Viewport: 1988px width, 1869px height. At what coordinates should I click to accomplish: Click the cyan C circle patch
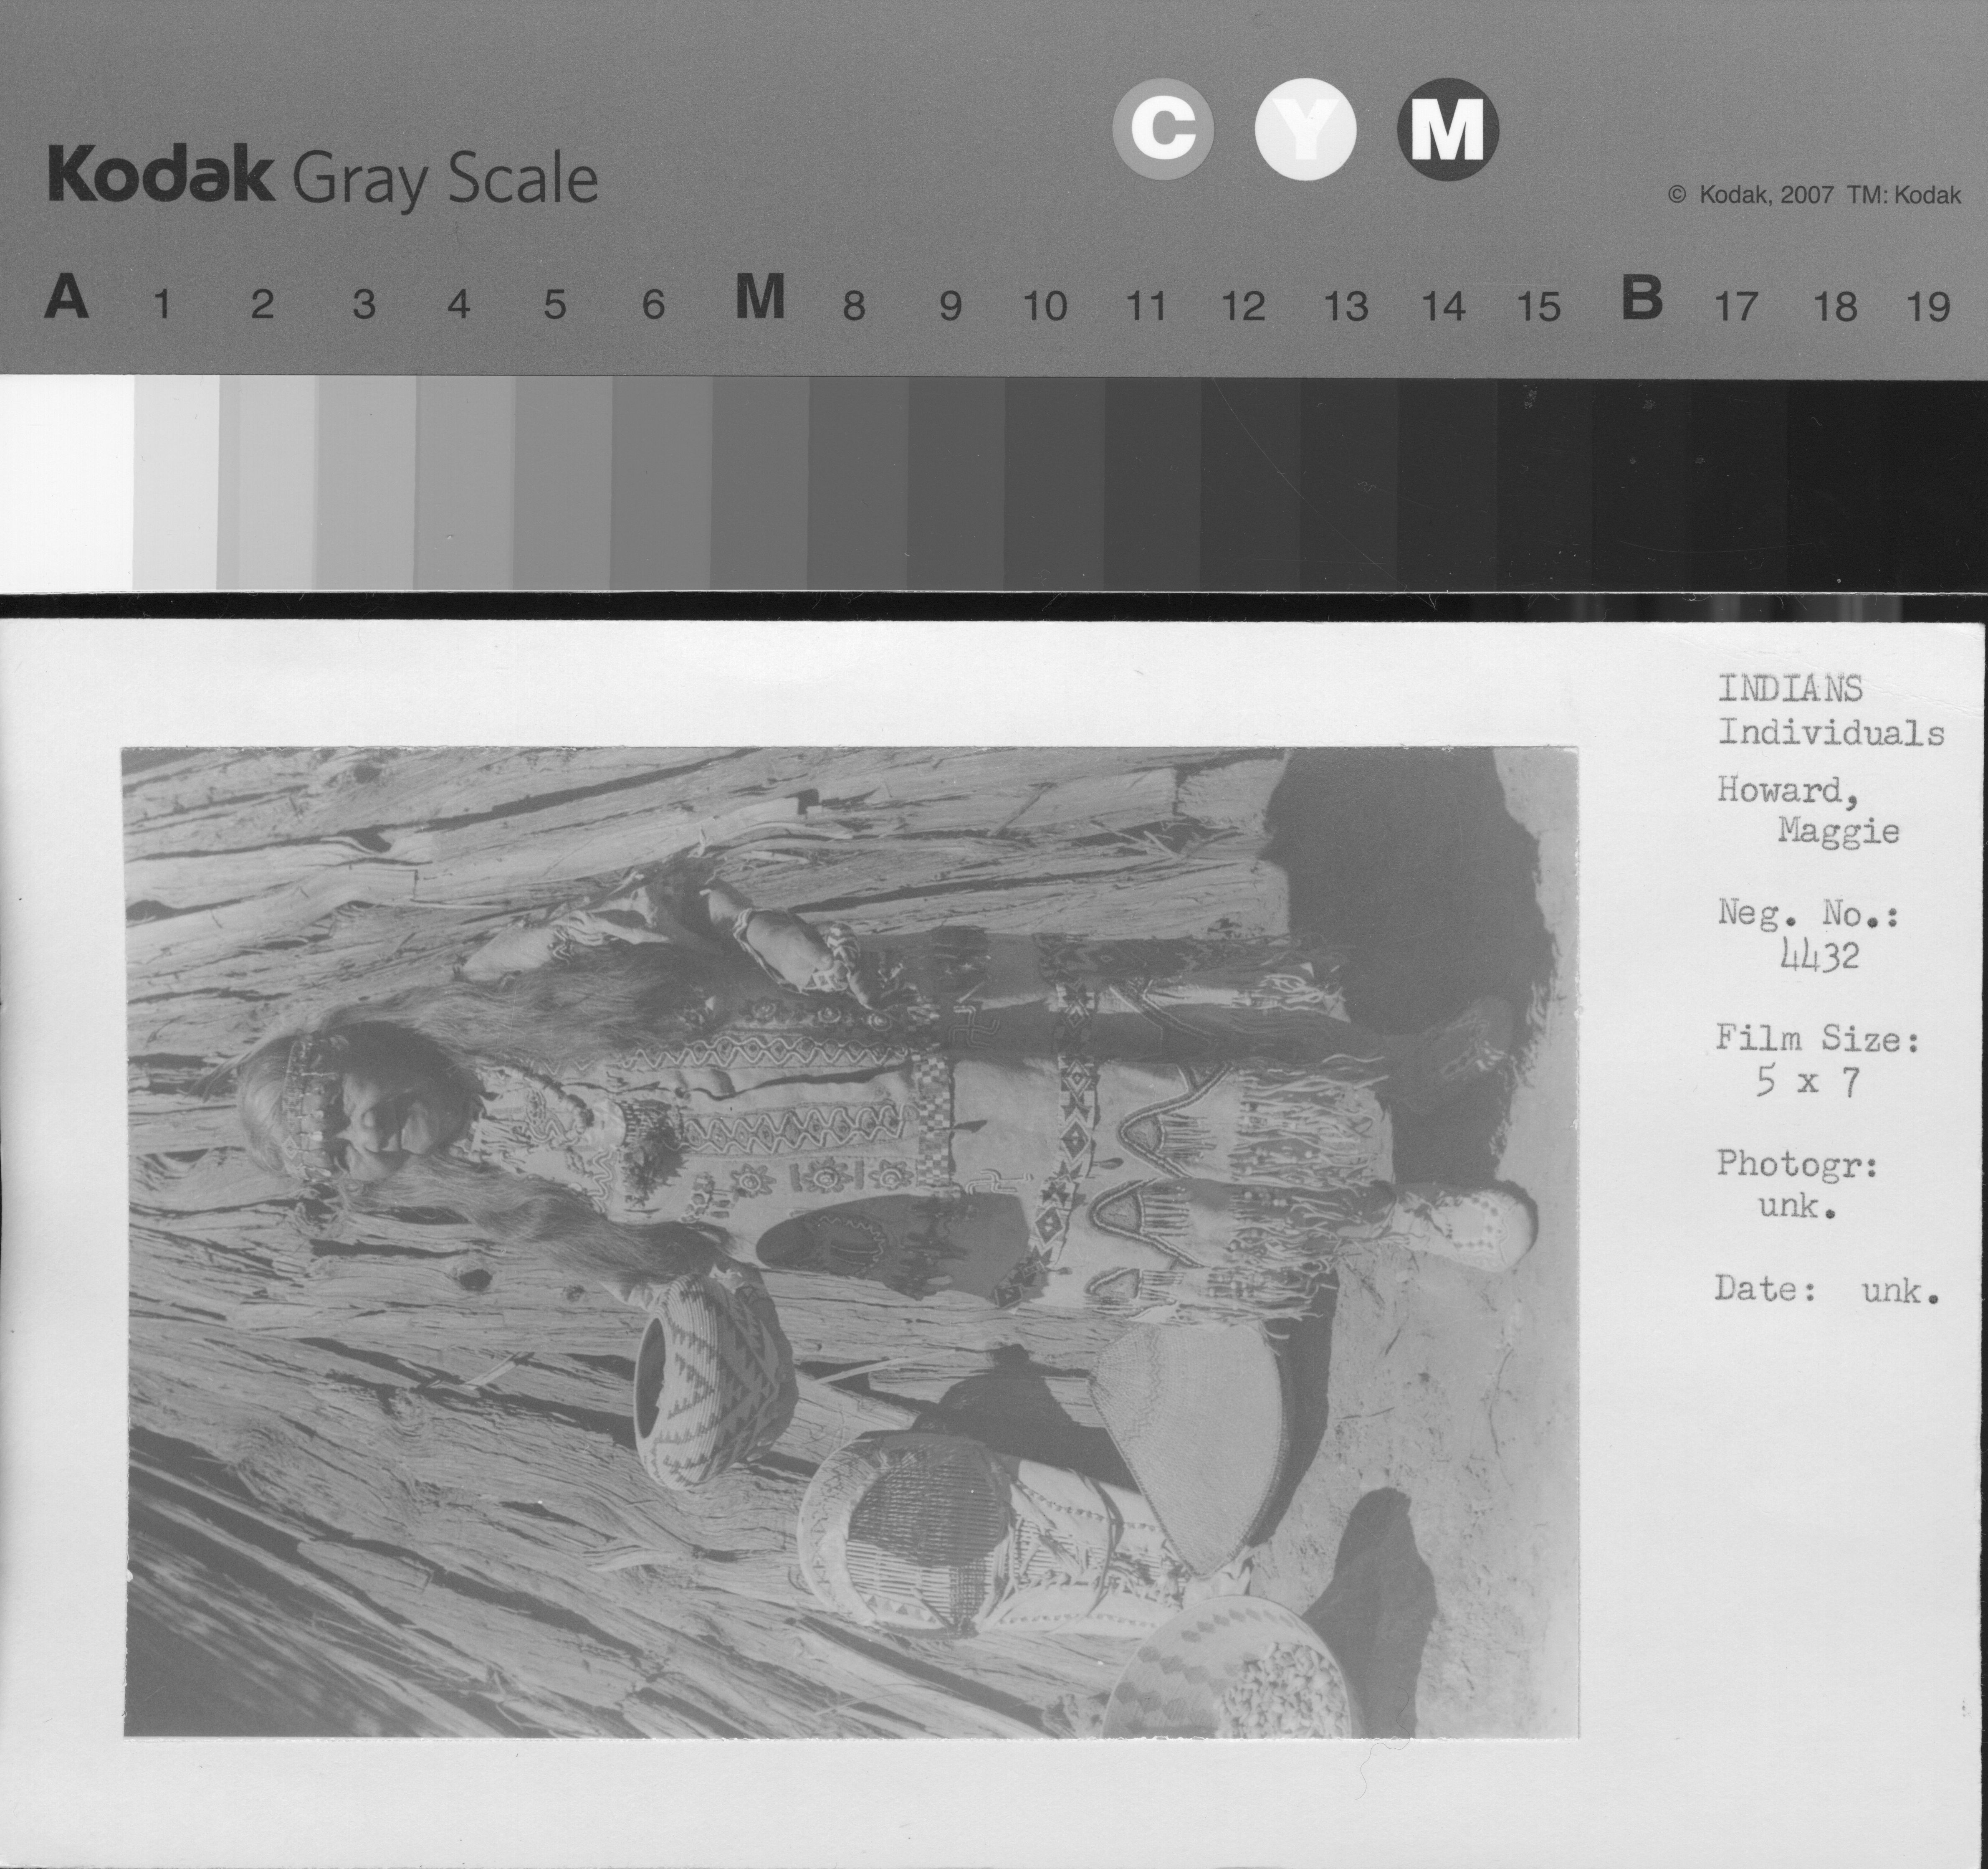[1163, 130]
